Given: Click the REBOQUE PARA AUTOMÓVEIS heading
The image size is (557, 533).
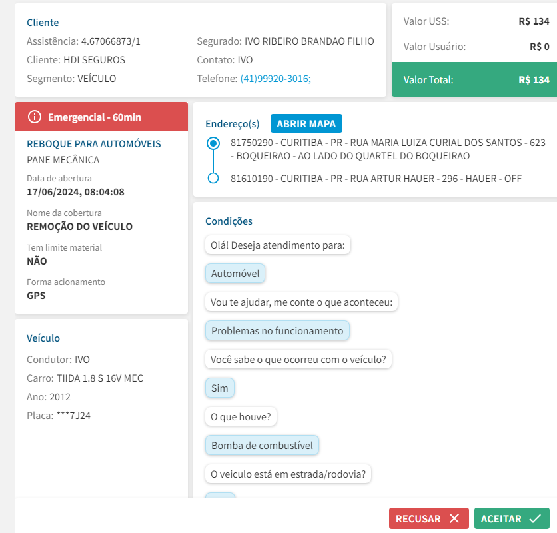Looking at the screenshot, I should (x=94, y=144).
